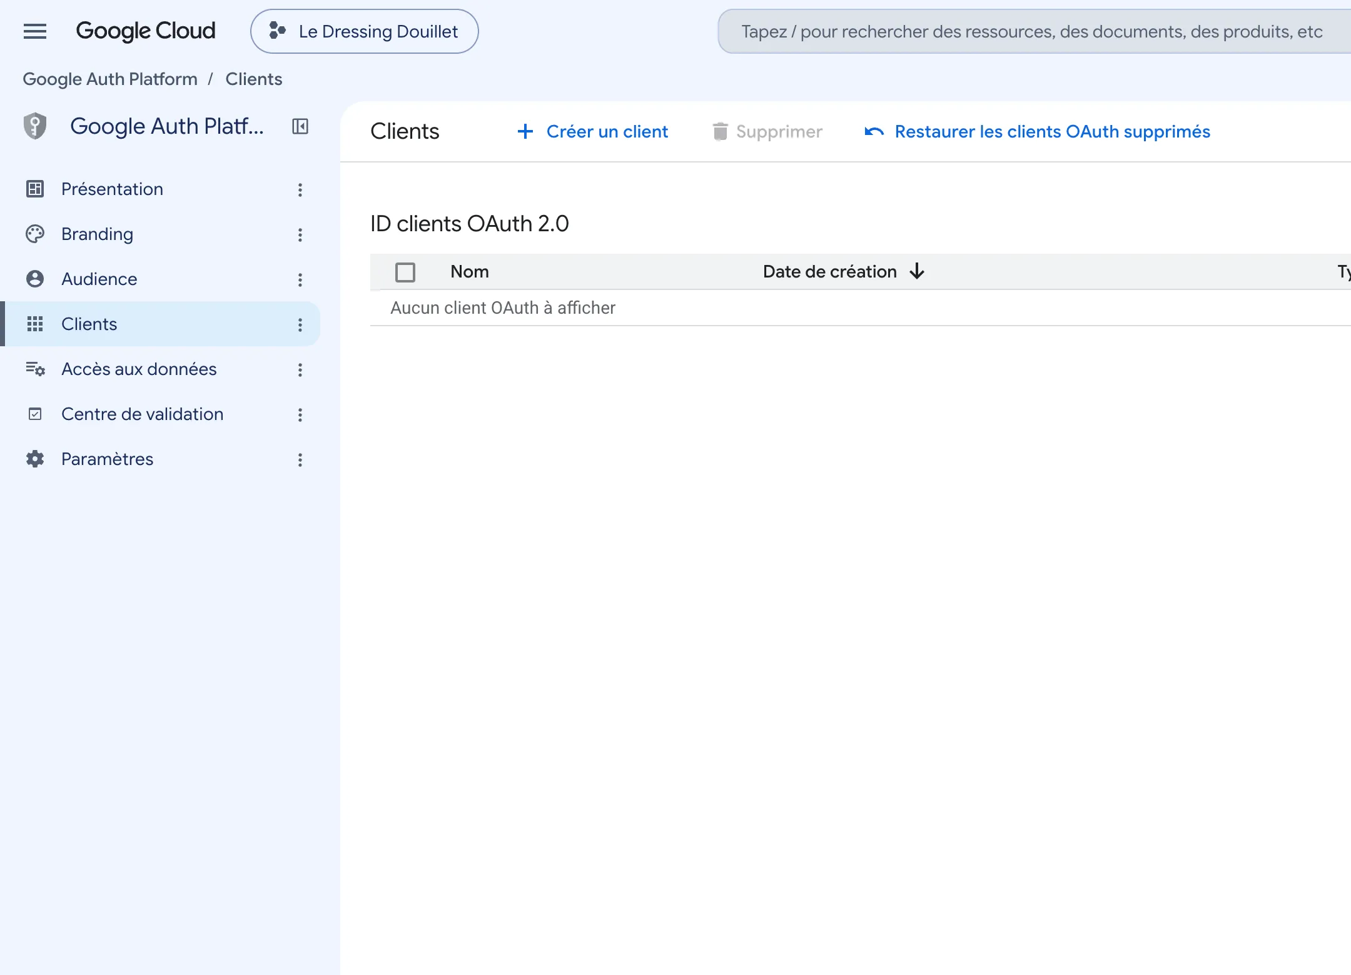Viewport: 1351px width, 975px height.
Task: Click the trash icon beside Supprimer
Action: [x=720, y=131]
